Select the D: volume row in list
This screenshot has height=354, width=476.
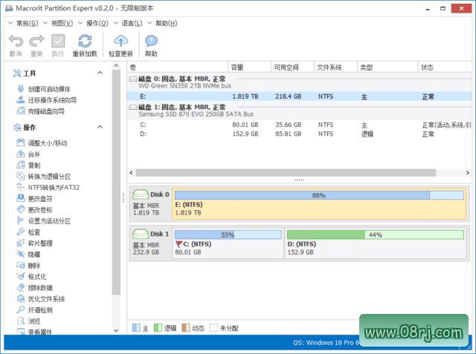click(x=299, y=134)
